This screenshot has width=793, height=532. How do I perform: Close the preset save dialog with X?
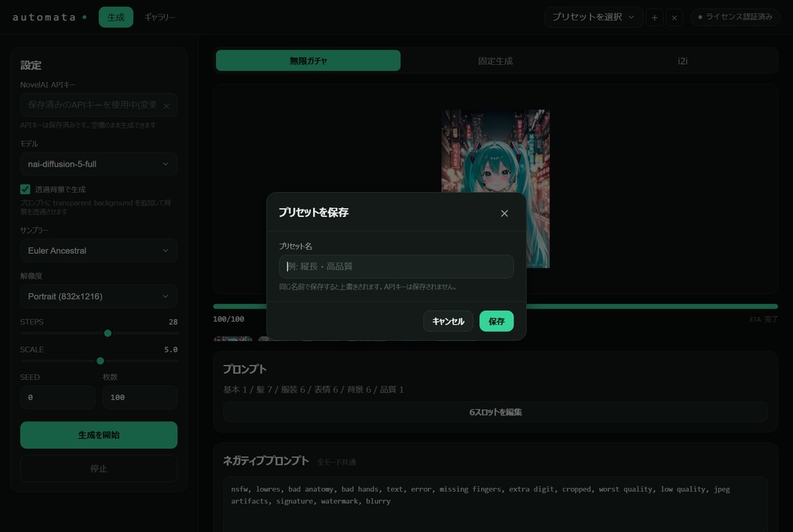tap(504, 213)
